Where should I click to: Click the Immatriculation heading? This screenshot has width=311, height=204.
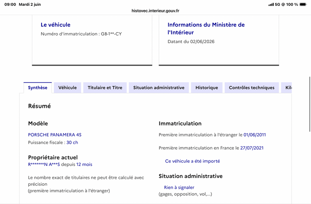point(180,124)
